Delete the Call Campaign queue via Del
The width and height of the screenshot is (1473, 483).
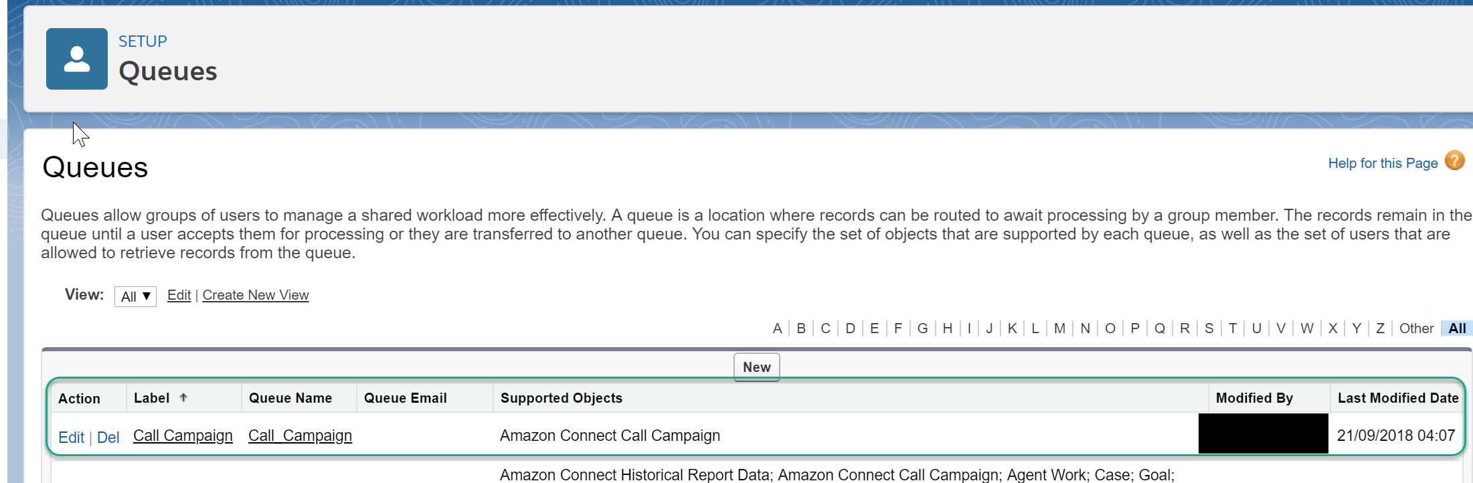tap(108, 438)
